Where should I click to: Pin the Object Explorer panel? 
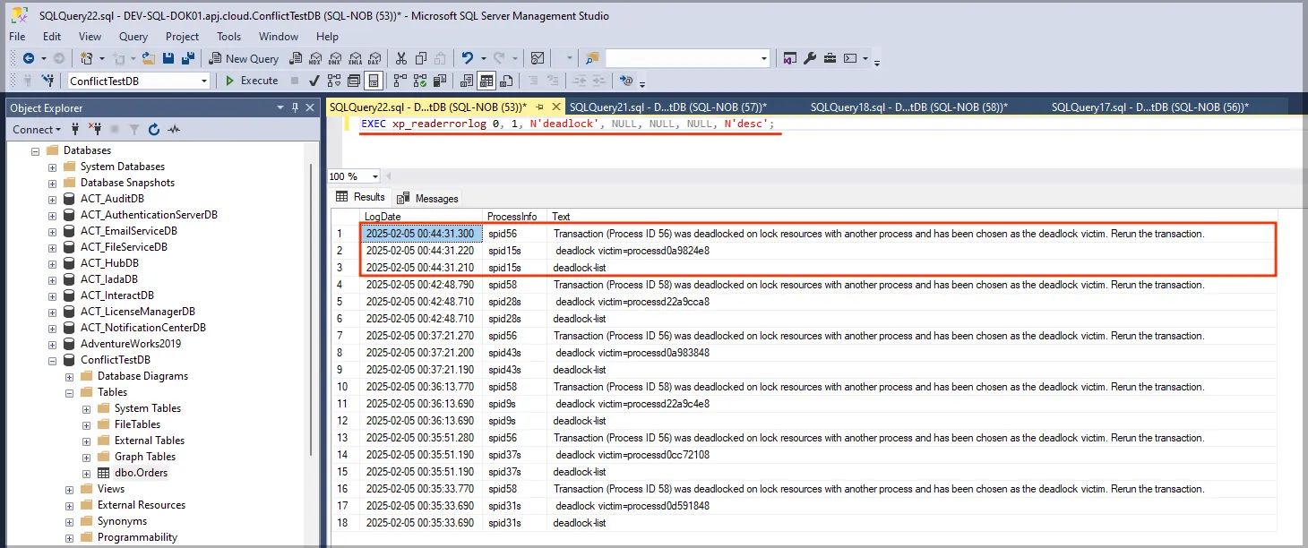pos(296,107)
